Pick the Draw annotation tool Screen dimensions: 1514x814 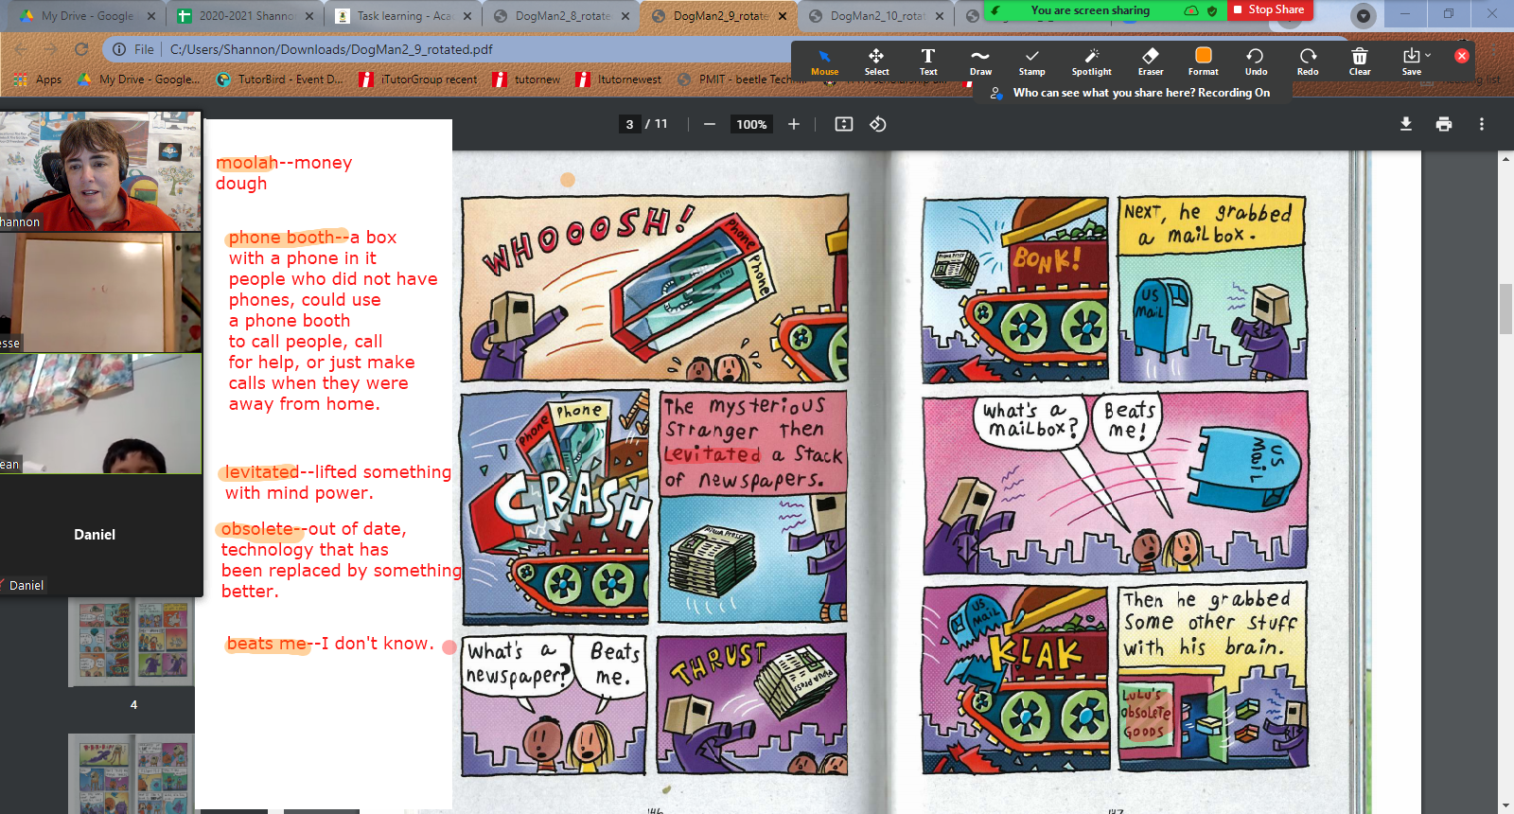(980, 62)
